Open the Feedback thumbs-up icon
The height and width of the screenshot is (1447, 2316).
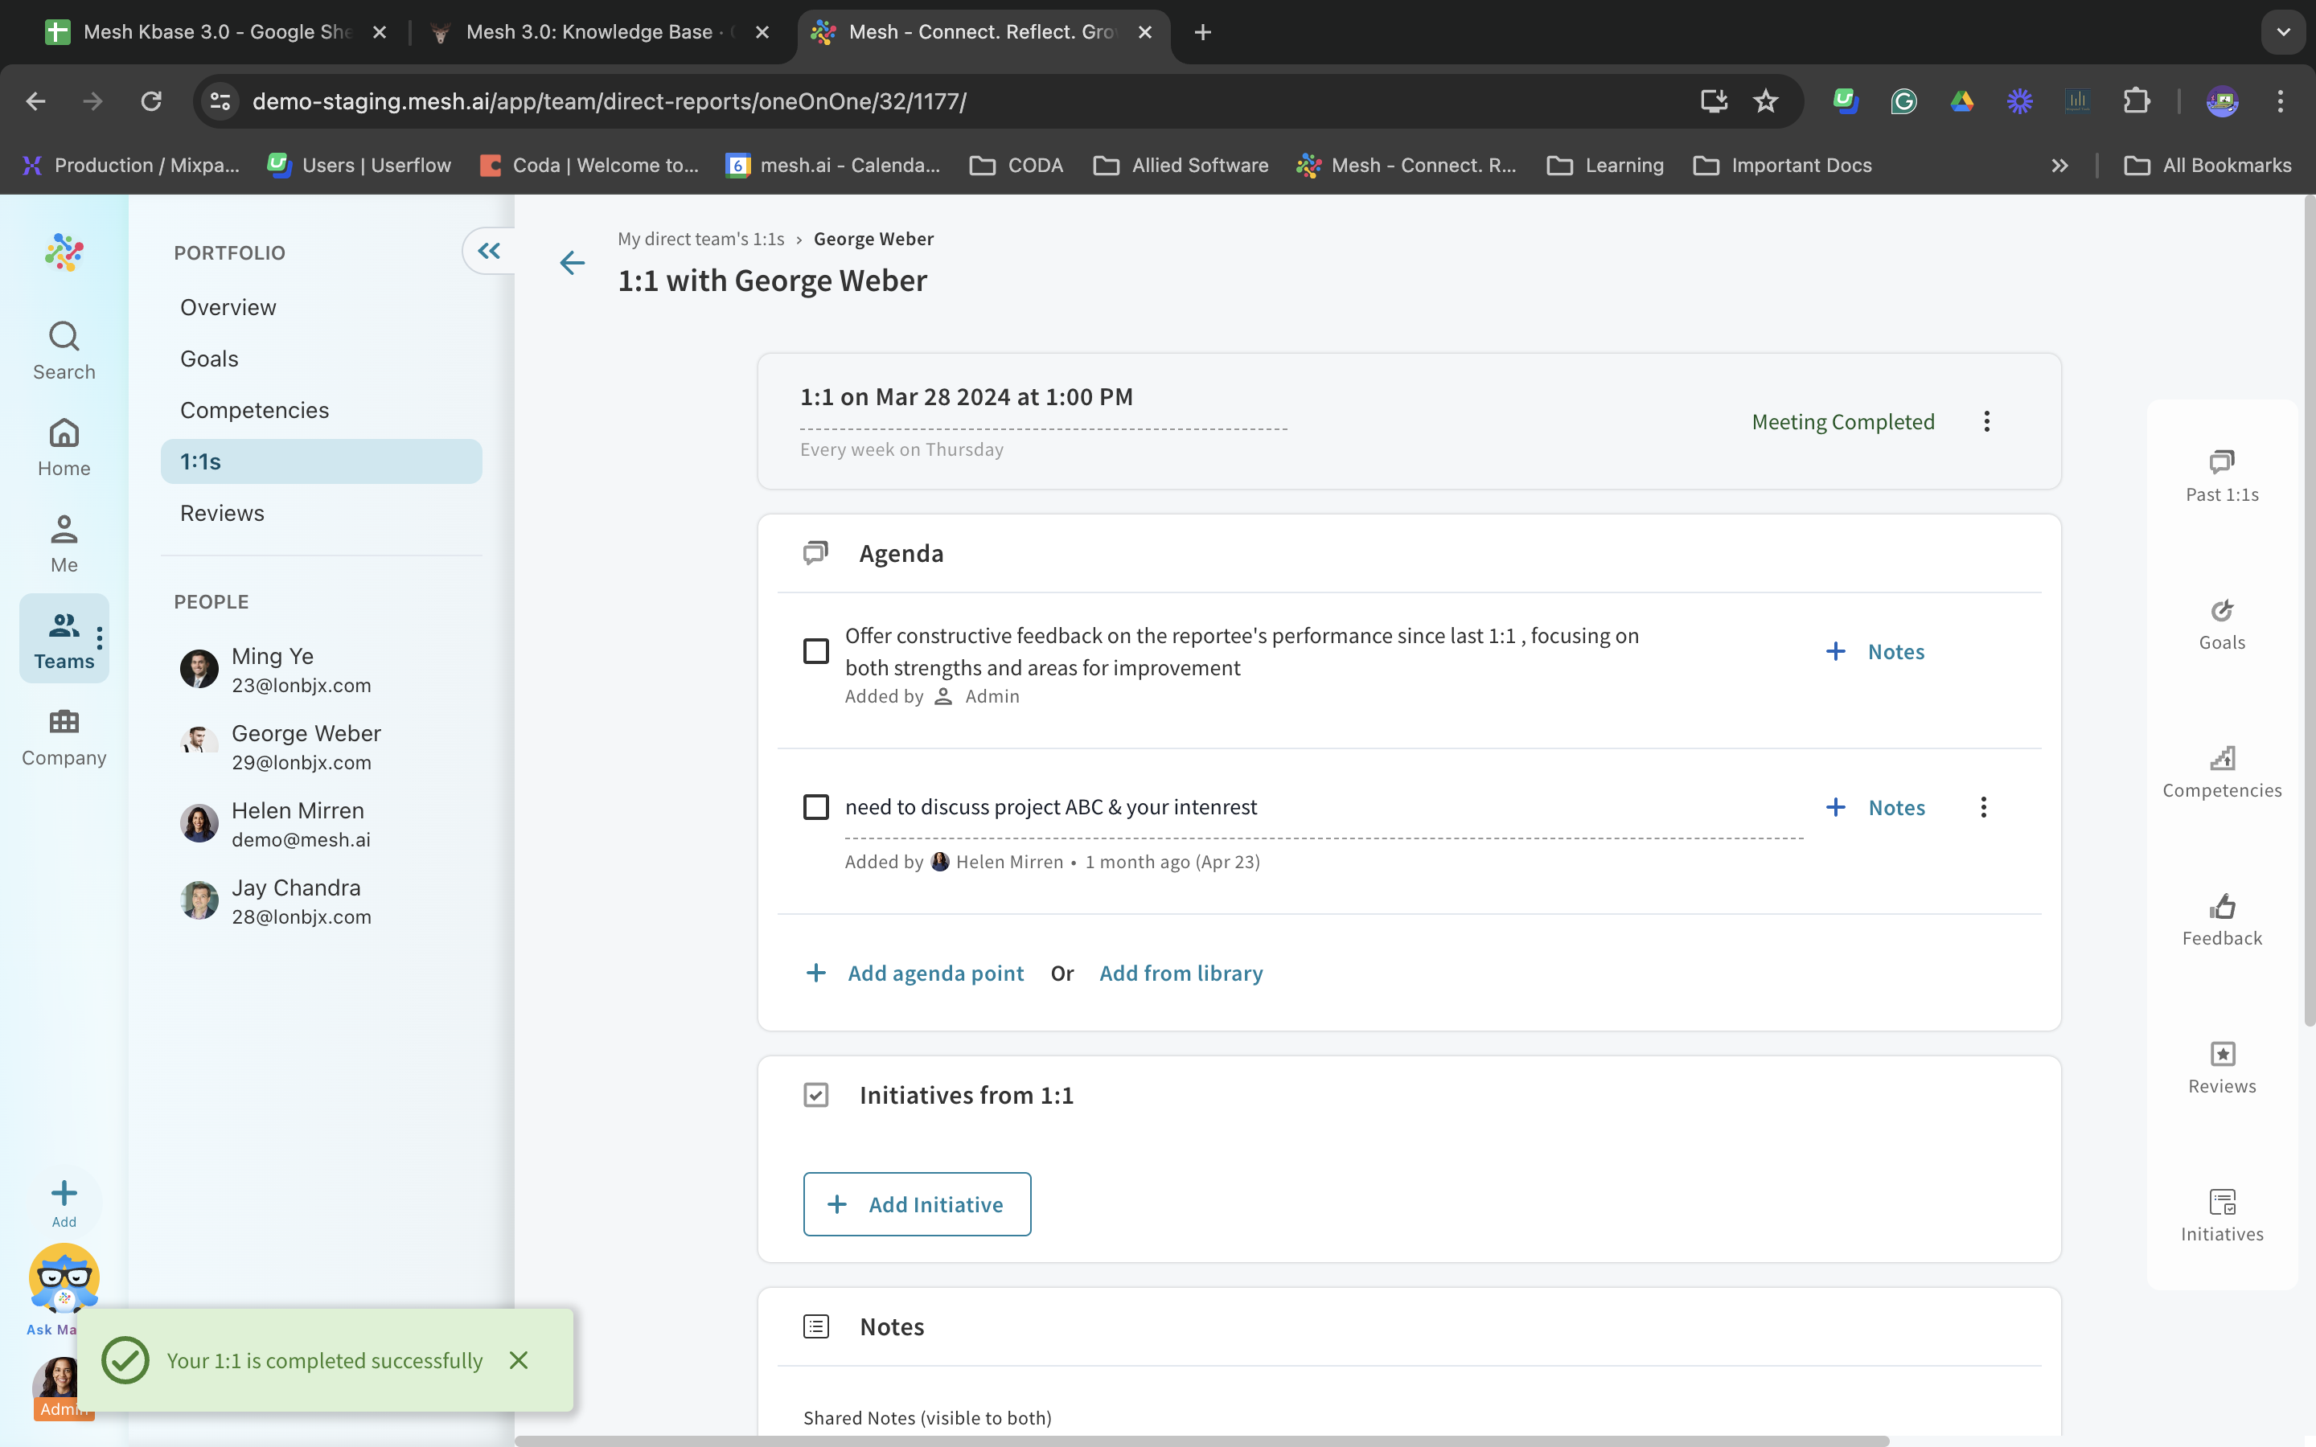[2221, 906]
